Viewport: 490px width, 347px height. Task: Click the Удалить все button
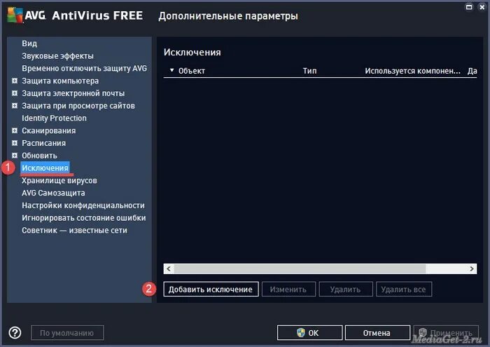click(404, 289)
